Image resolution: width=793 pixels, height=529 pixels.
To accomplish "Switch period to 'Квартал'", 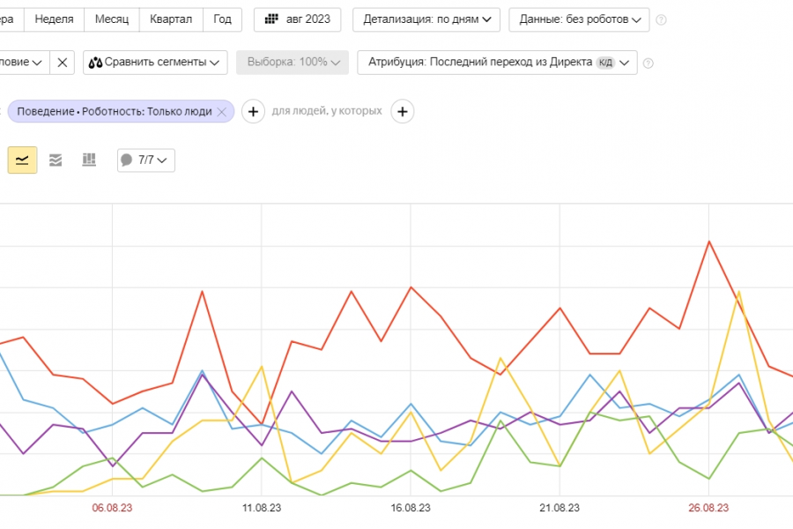I will pyautogui.click(x=171, y=19).
